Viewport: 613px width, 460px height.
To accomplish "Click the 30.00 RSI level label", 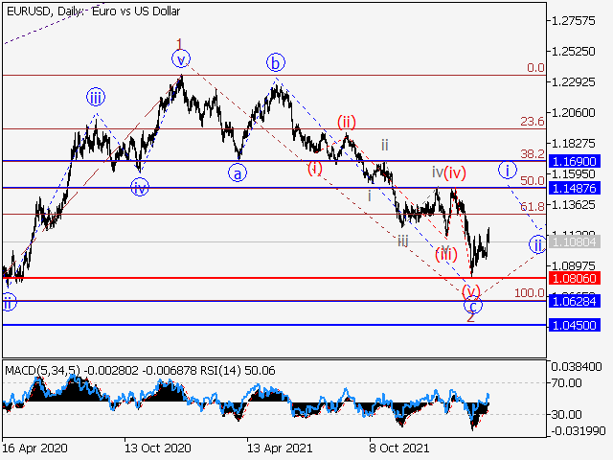I will pyautogui.click(x=568, y=414).
